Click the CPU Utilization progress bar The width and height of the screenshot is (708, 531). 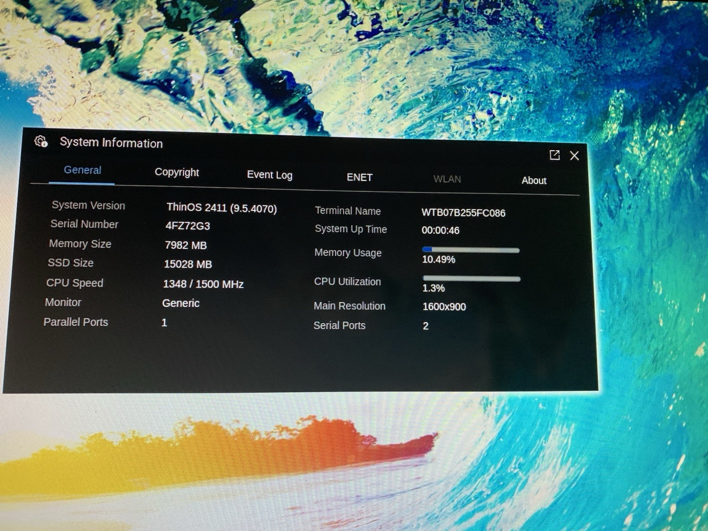point(471,279)
